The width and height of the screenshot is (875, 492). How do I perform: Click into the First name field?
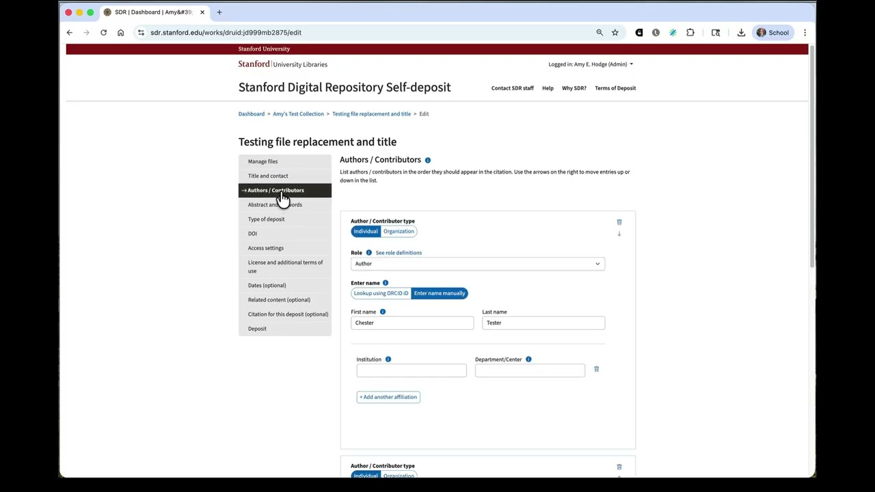412,323
